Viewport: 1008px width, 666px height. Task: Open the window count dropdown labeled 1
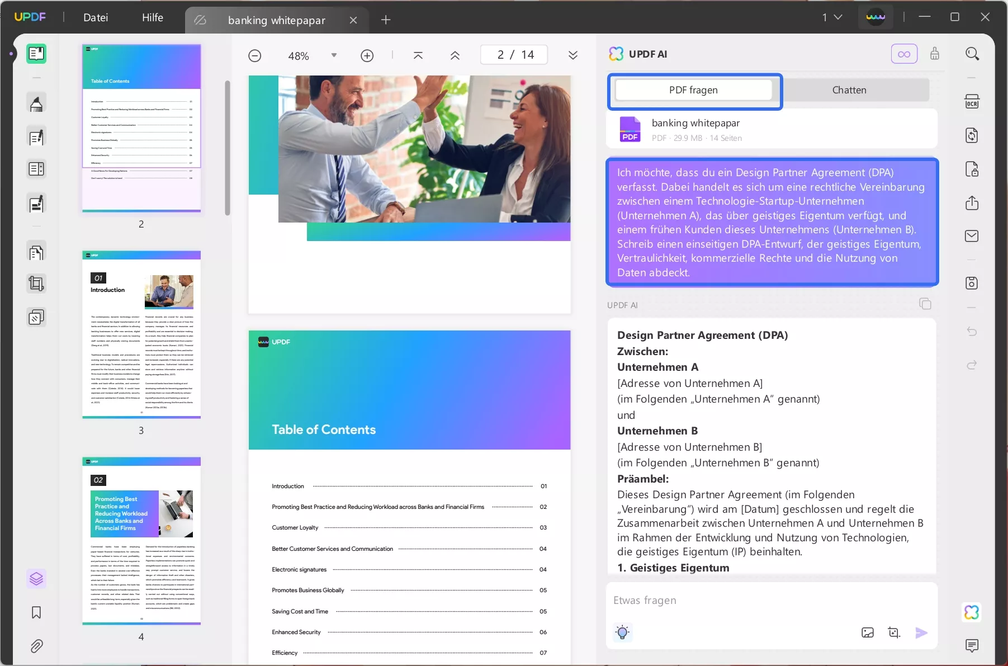point(832,17)
